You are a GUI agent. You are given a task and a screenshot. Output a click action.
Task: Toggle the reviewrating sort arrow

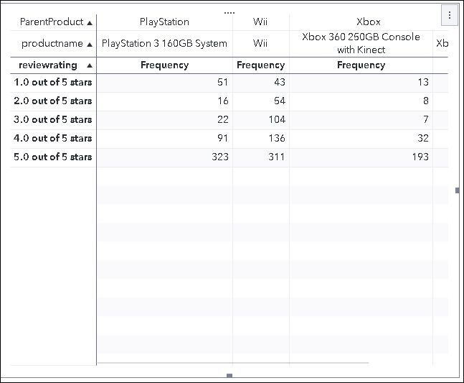(90, 65)
